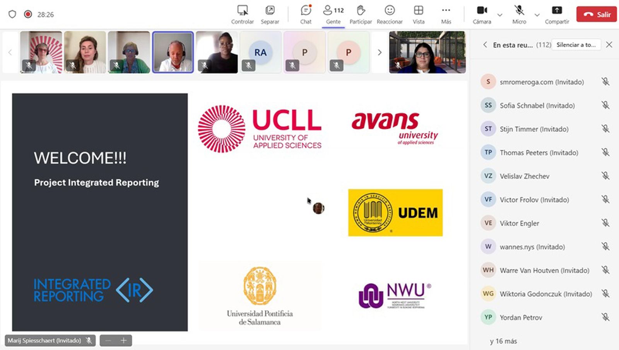The height and width of the screenshot is (350, 619).
Task: Click the Separar pop-out icon
Action: (270, 10)
